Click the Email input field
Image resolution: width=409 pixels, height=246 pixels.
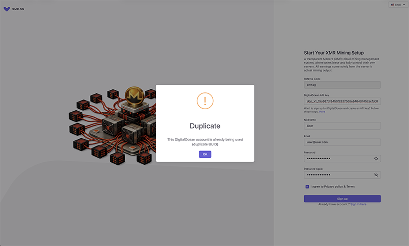point(342,142)
